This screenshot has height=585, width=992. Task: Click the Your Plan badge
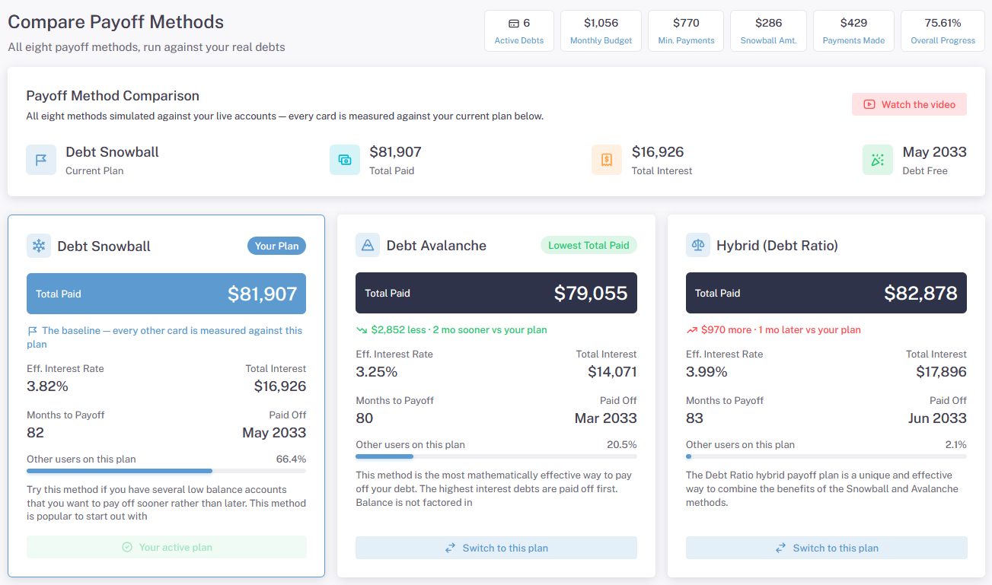(276, 246)
